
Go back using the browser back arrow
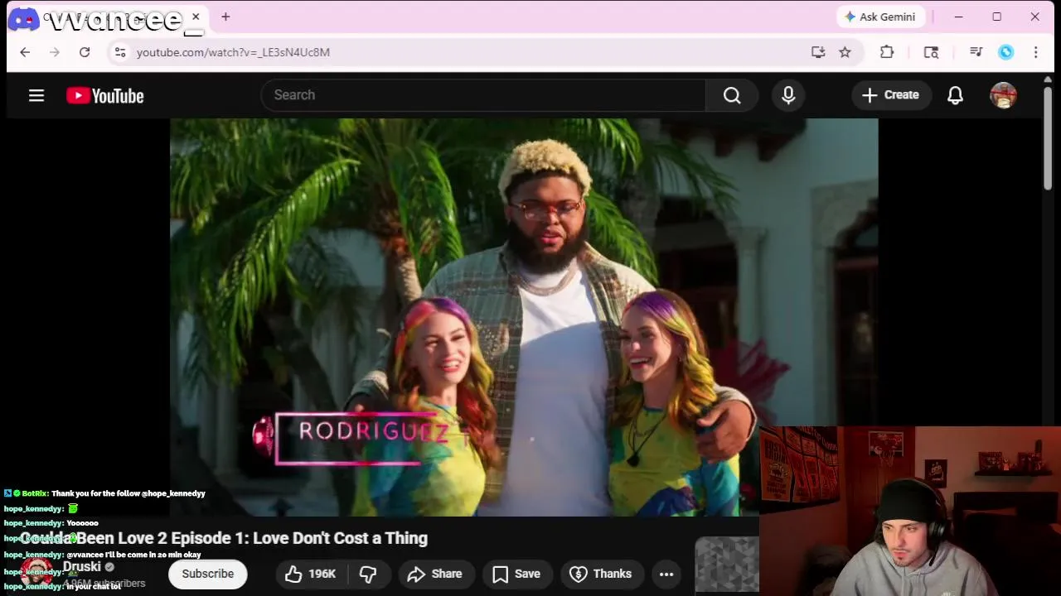(x=25, y=52)
